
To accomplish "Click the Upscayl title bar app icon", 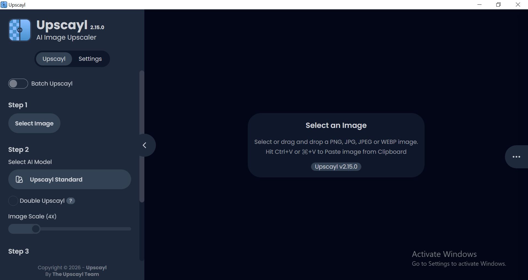I will tap(4, 5).
